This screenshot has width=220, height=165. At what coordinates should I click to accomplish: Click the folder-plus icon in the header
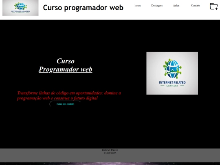(214, 7)
